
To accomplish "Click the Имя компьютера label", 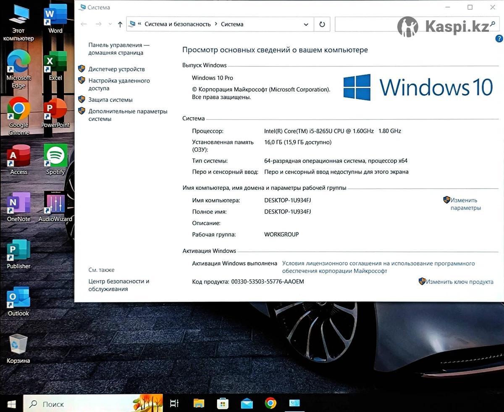I will 216,200.
